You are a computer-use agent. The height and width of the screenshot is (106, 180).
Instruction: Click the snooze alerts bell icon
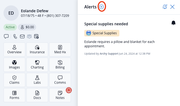[x=165, y=7]
